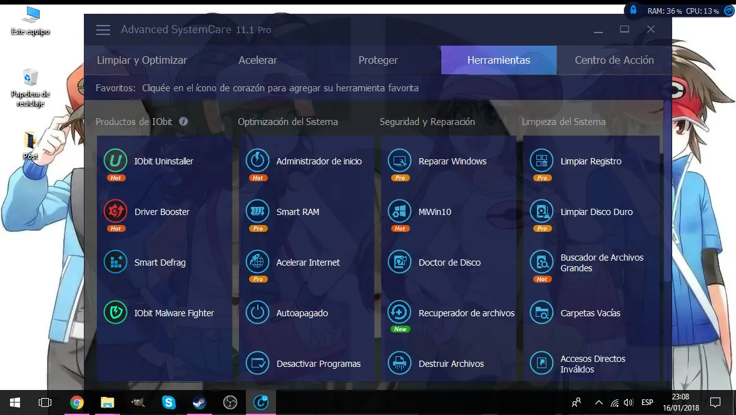This screenshot has width=736, height=415.
Task: Open Buscador de Archivos Grandes icon
Action: pyautogui.click(x=542, y=262)
